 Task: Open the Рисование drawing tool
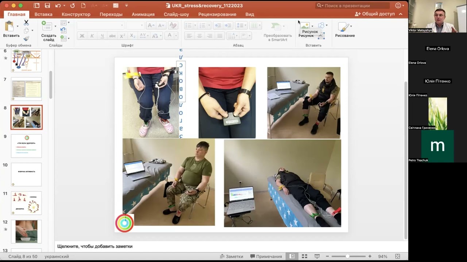pos(344,29)
